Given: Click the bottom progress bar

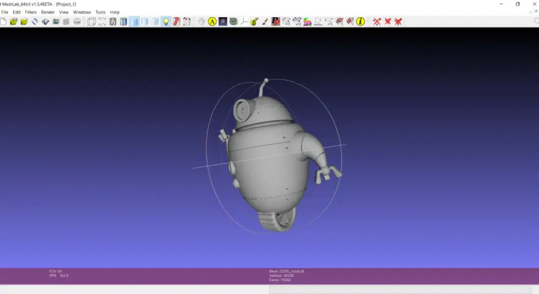Looking at the screenshot, I should 401,290.
